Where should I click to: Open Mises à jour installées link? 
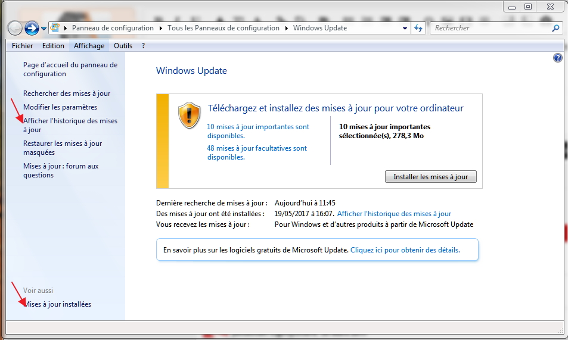[x=57, y=304]
